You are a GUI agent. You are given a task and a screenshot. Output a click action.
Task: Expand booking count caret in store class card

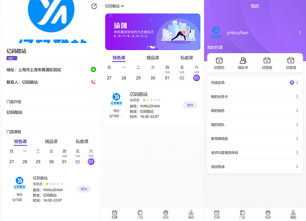point(25,200)
